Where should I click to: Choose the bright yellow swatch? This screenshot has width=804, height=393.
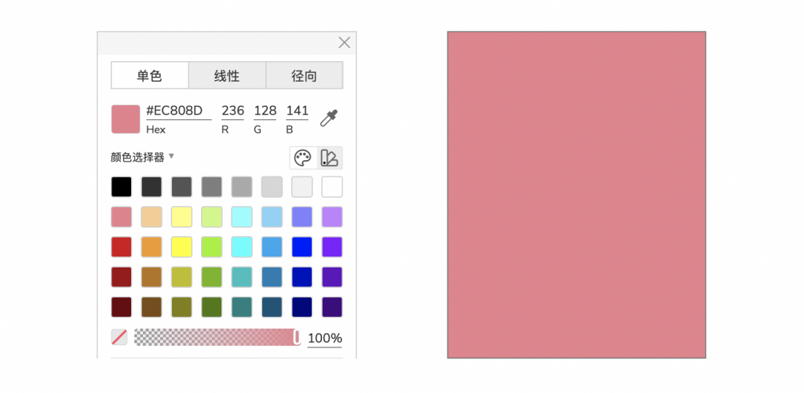tap(181, 247)
